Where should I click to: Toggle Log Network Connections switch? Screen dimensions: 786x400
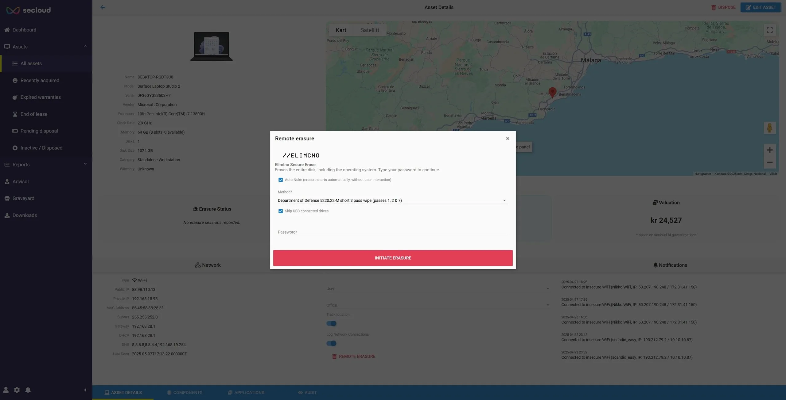coord(331,343)
